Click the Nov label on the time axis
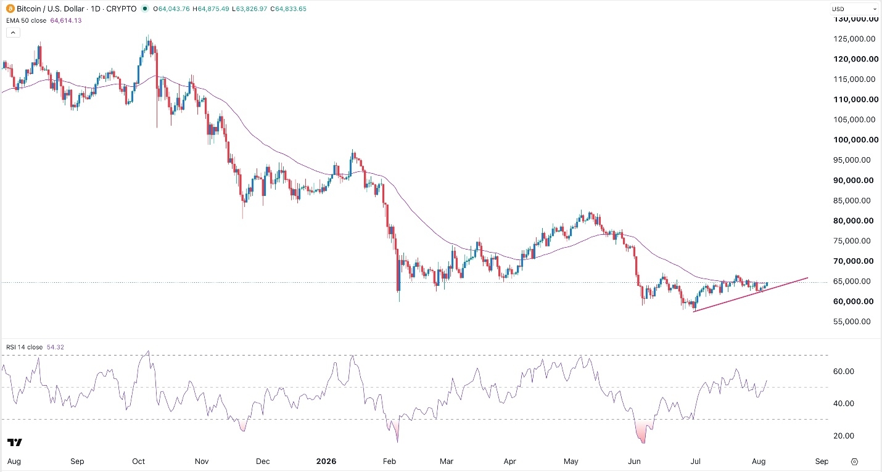The image size is (882, 472). (203, 461)
